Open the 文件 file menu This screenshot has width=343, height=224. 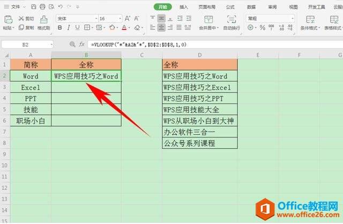[16, 7]
